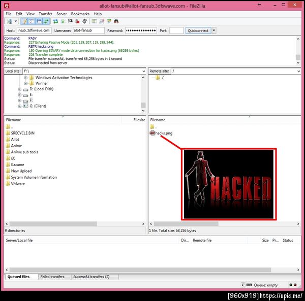The height and width of the screenshot is (301, 305).
Task: Toggle local directory tree display
Action: click(32, 21)
